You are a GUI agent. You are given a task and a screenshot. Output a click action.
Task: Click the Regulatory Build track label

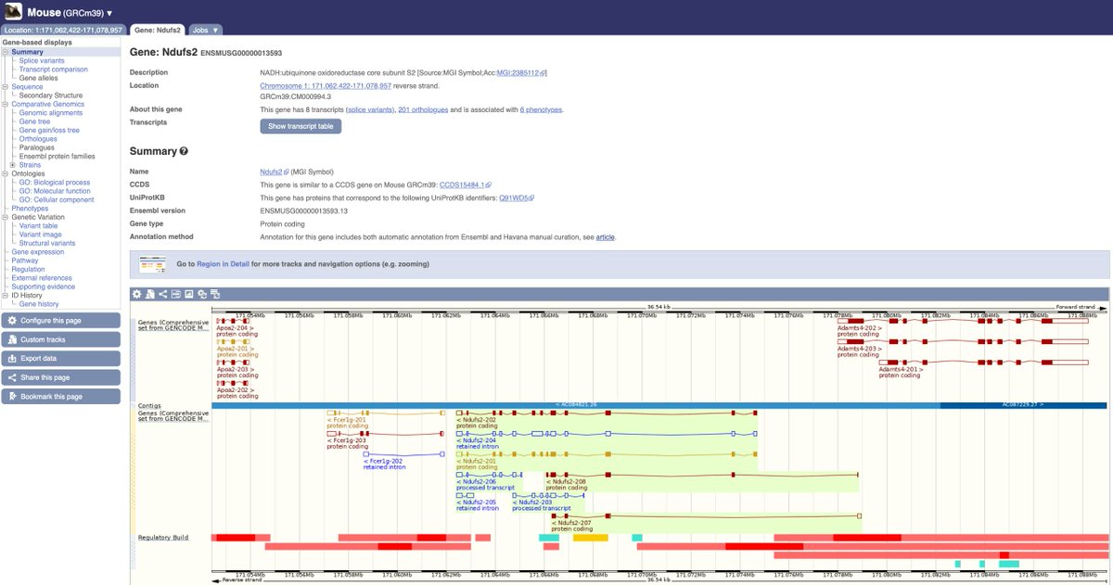coord(163,537)
